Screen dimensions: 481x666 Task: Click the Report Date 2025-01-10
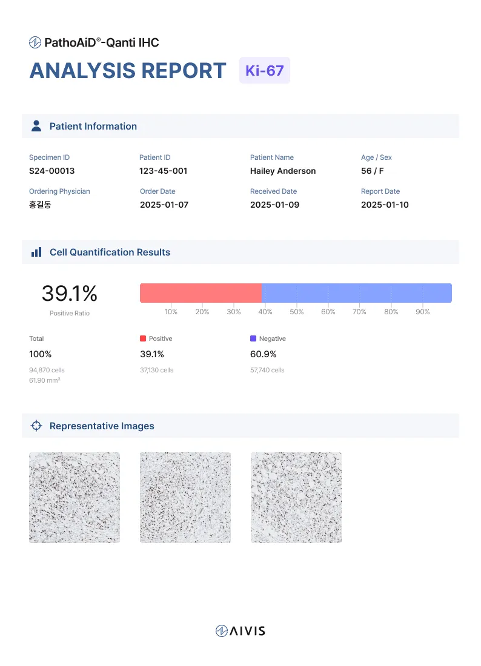coord(385,205)
